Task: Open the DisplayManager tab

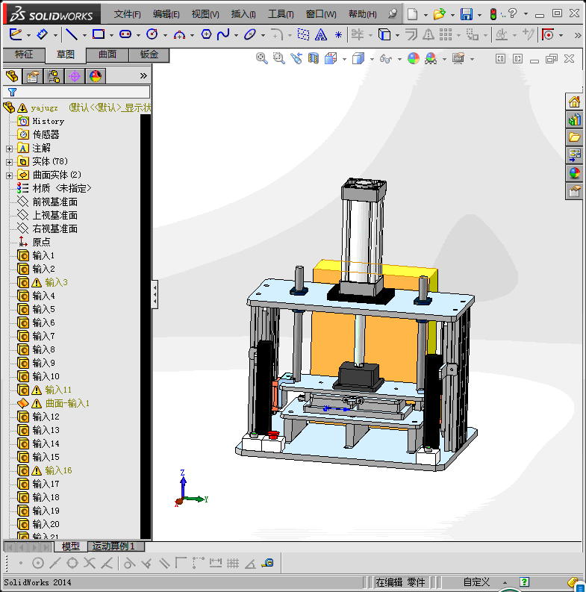Action: point(96,76)
